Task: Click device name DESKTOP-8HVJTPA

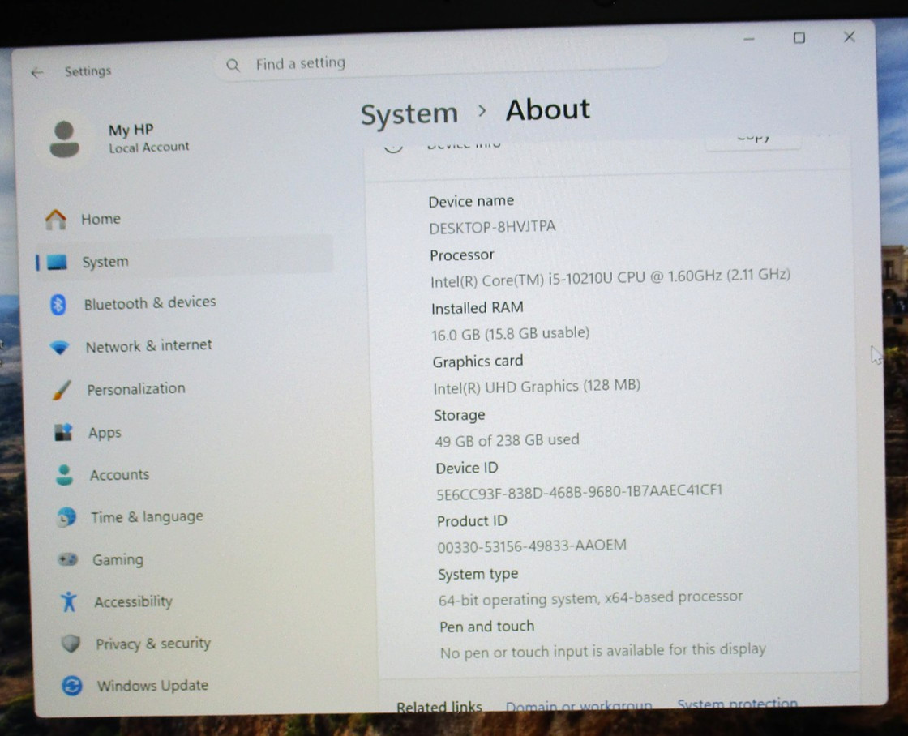Action: (x=492, y=226)
